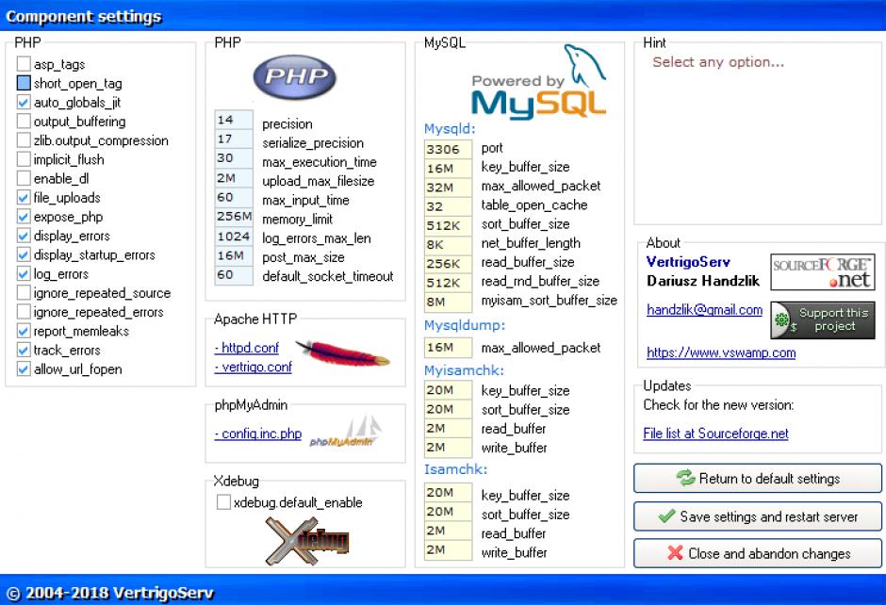The image size is (886, 605).
Task: Click the Powered by MySQL logo
Action: coord(538,83)
